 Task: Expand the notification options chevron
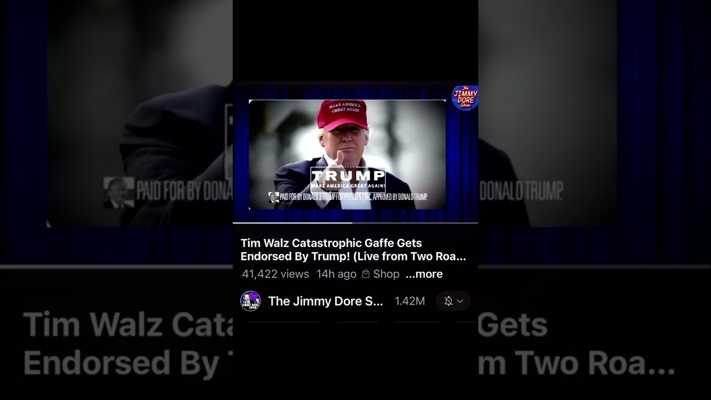(x=460, y=301)
